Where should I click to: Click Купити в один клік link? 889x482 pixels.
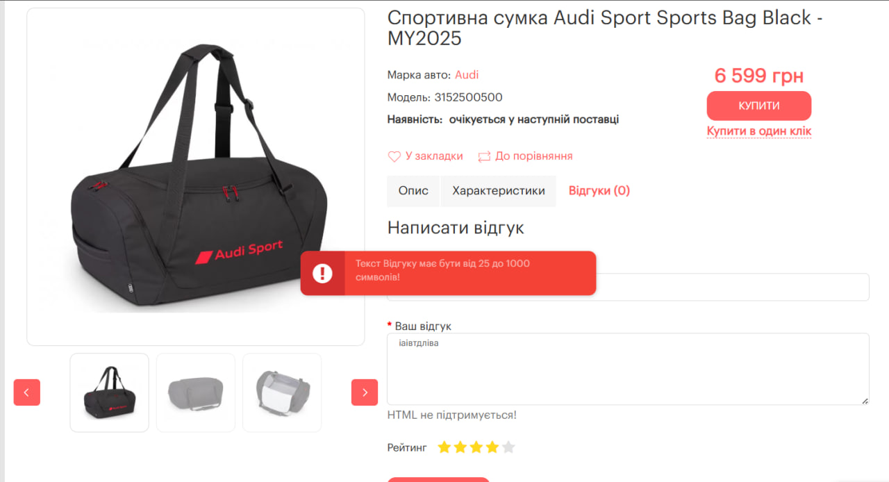click(759, 131)
